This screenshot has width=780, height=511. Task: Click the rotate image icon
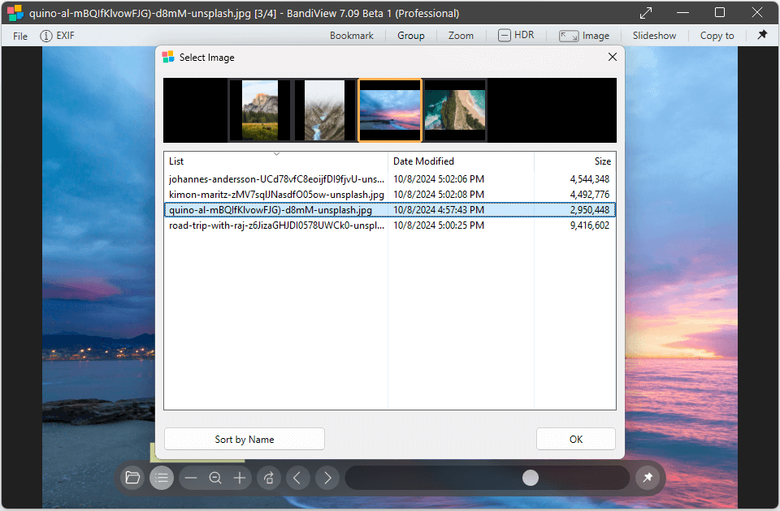click(x=269, y=478)
